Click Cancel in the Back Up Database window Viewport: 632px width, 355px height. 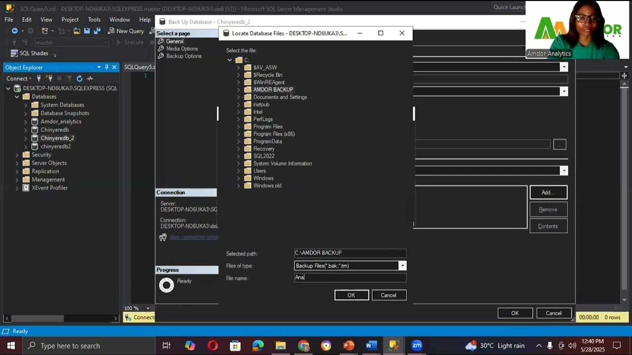[553, 313]
